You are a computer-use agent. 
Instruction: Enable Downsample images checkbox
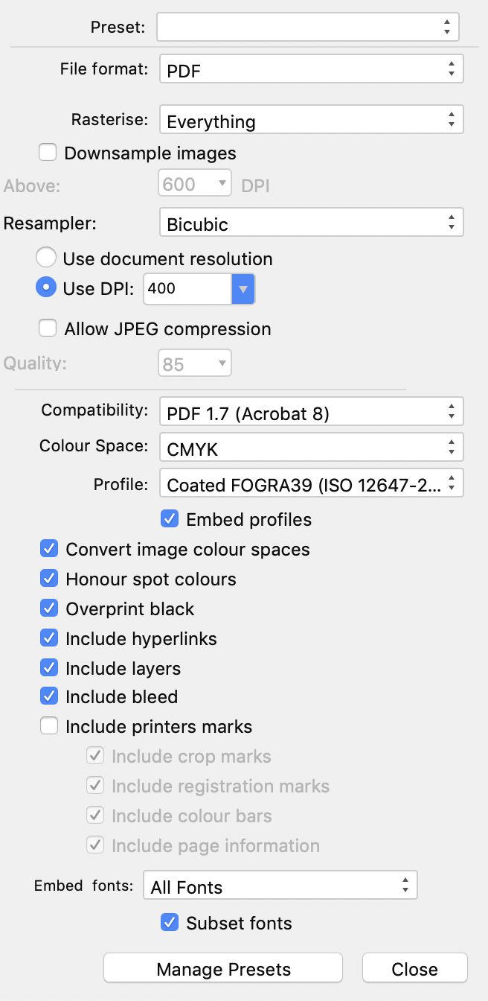coord(48,153)
